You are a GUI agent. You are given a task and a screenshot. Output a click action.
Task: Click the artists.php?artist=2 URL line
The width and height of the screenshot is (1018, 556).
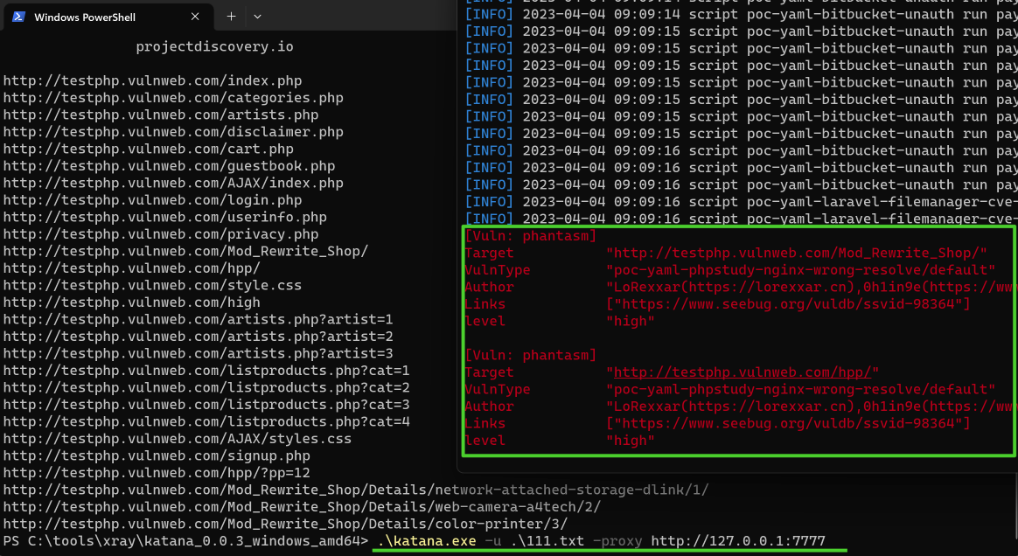198,337
